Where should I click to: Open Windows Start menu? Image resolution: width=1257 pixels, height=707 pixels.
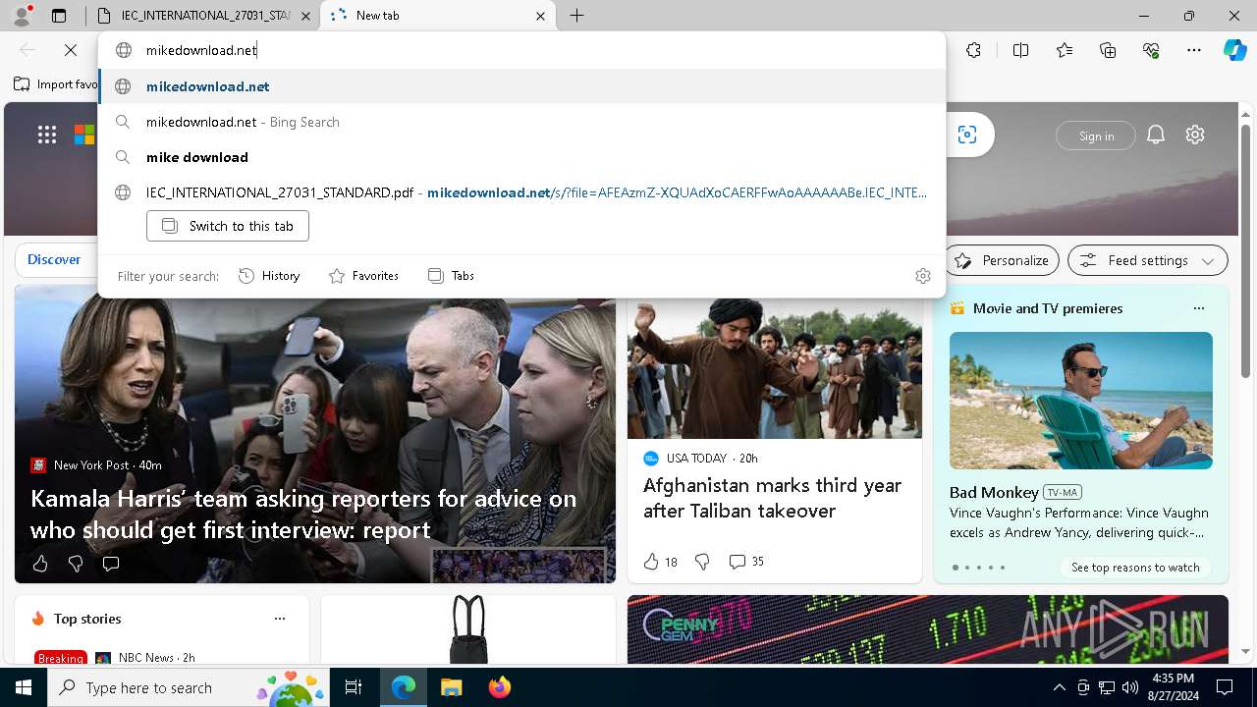pyautogui.click(x=24, y=687)
